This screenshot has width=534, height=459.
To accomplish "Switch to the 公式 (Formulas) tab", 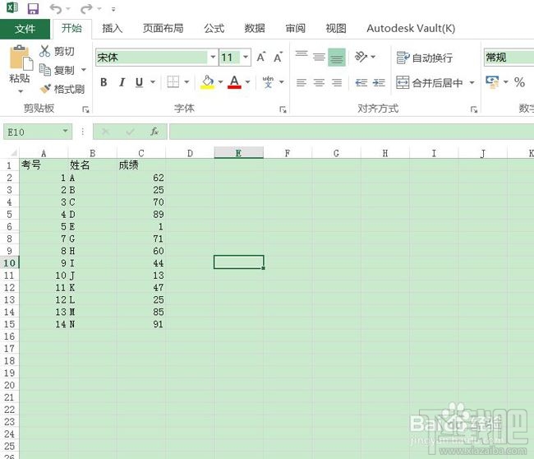I will 214,28.
